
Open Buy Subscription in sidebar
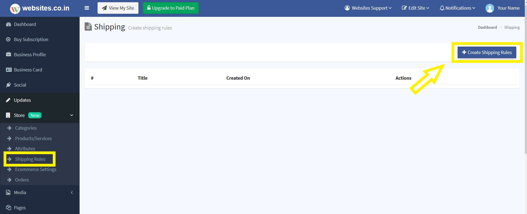pos(40,39)
